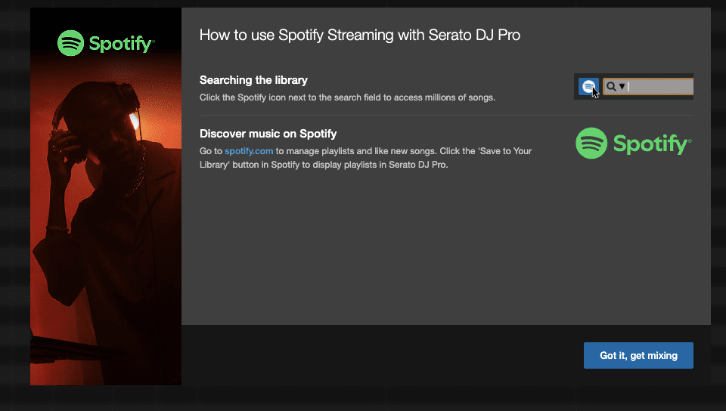Click the mouse cursor graphic in search illustration

tap(596, 93)
